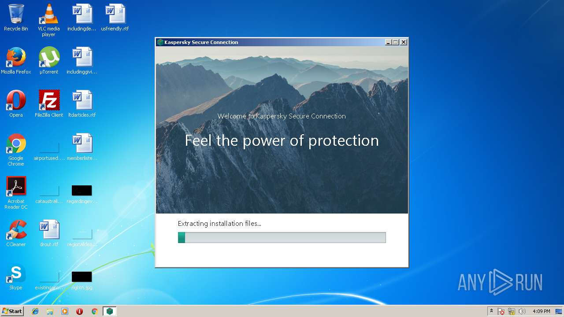Screen dimensions: 564x317
Task: Maximize the Kaspersky Secure Connection window
Action: [396, 42]
